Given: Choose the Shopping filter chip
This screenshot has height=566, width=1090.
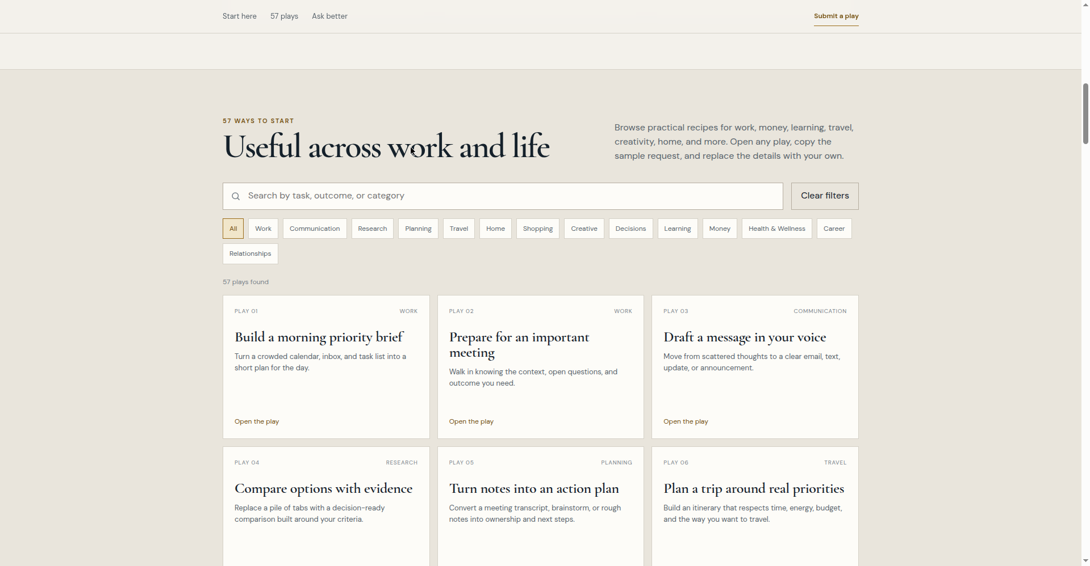Looking at the screenshot, I should tap(538, 229).
